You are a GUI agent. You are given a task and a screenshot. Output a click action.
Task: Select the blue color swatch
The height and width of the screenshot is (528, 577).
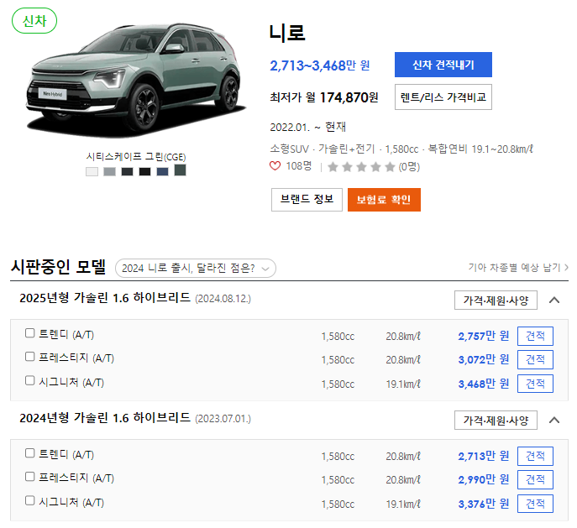click(x=163, y=171)
